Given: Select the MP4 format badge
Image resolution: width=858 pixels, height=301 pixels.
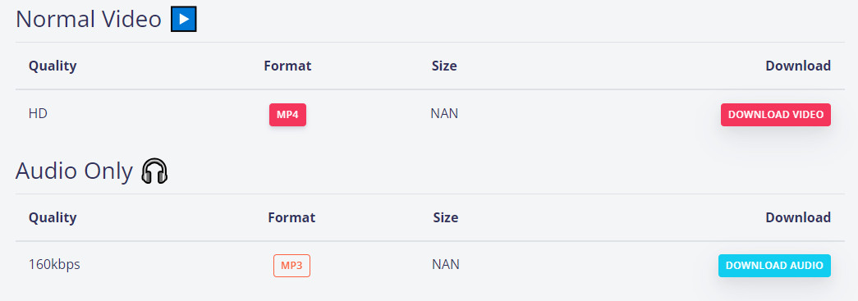Looking at the screenshot, I should click(x=288, y=115).
